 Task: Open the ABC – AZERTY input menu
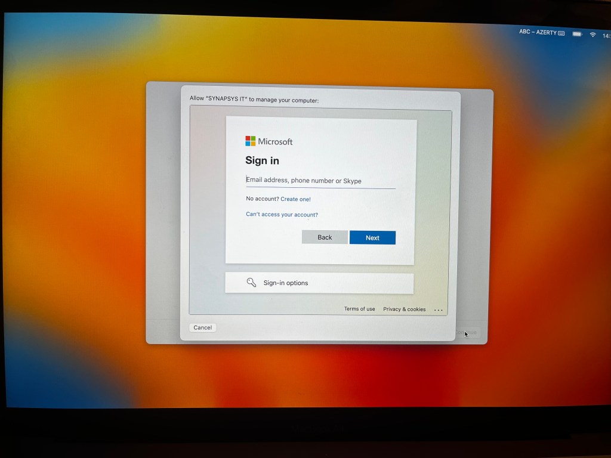coord(538,33)
